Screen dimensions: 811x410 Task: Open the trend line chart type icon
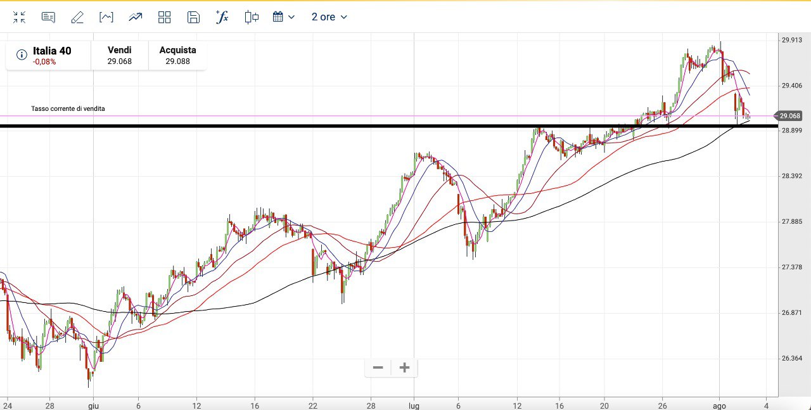pyautogui.click(x=136, y=17)
